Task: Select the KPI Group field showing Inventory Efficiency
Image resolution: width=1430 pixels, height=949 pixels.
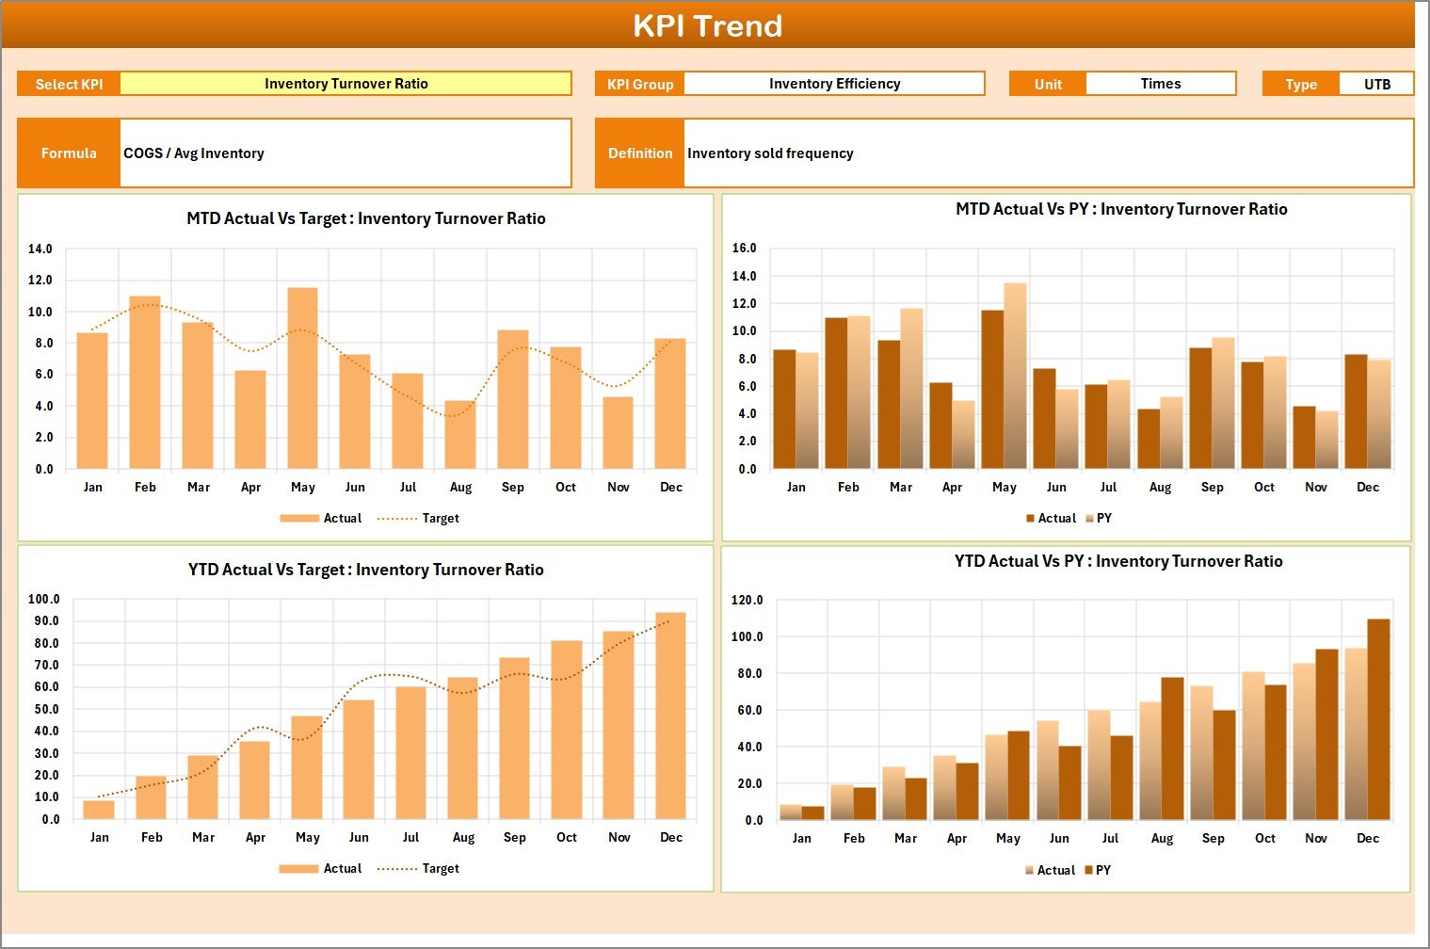Action: (833, 83)
